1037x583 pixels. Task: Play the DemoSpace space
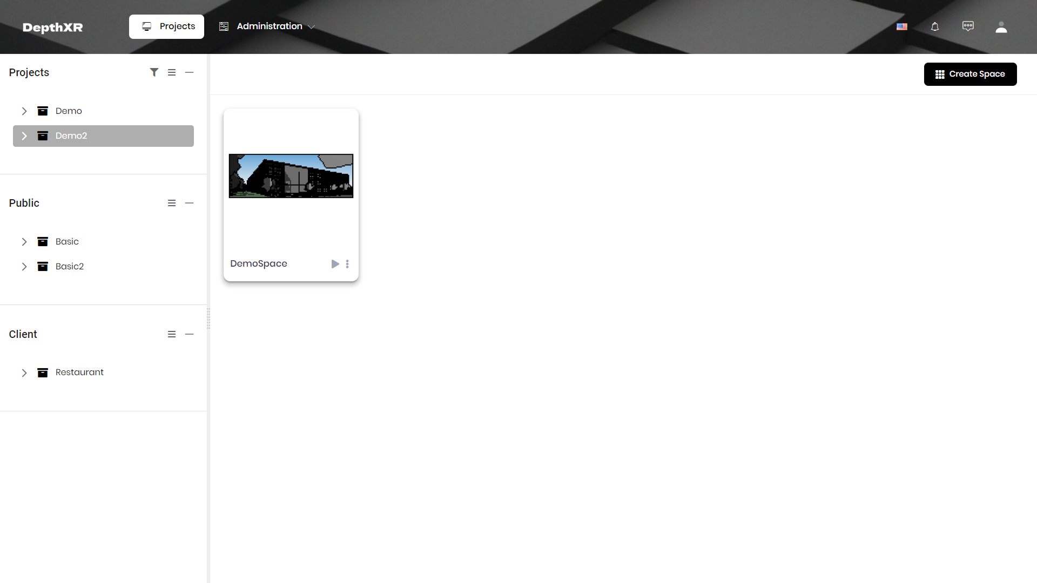[335, 264]
